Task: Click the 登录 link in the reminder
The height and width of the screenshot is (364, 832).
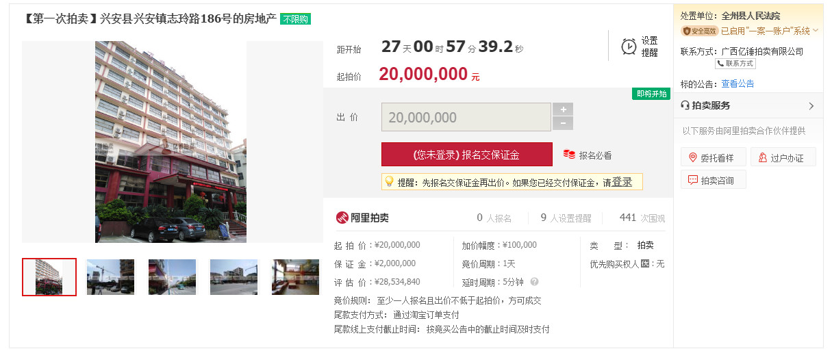Action: point(622,182)
